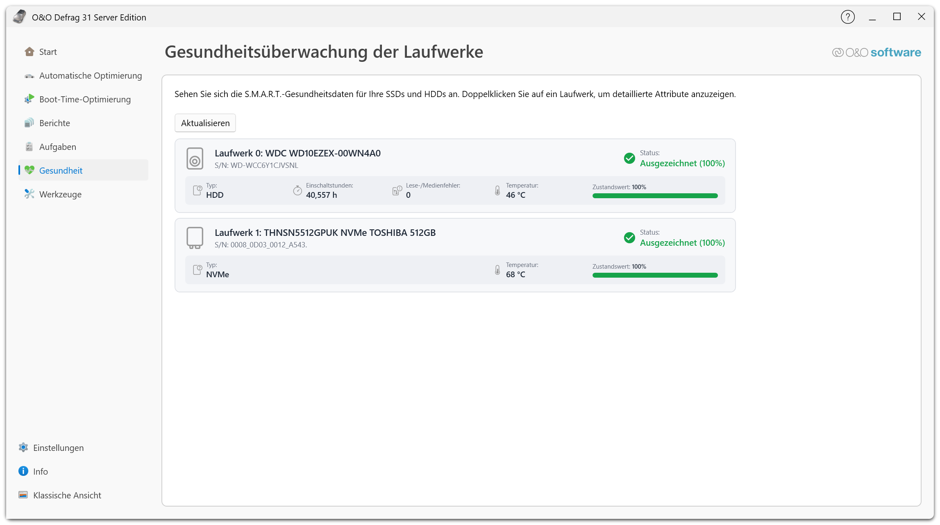The height and width of the screenshot is (525, 940).
Task: Open the Aufgaben section
Action: (83, 147)
